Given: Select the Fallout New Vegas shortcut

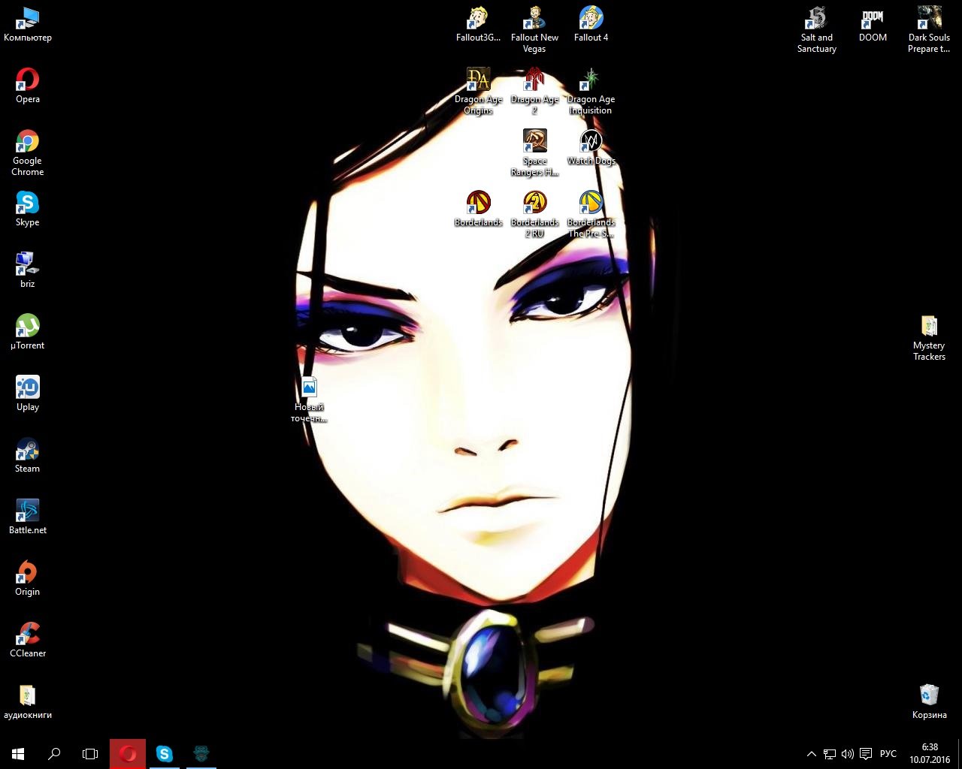Looking at the screenshot, I should tap(534, 30).
